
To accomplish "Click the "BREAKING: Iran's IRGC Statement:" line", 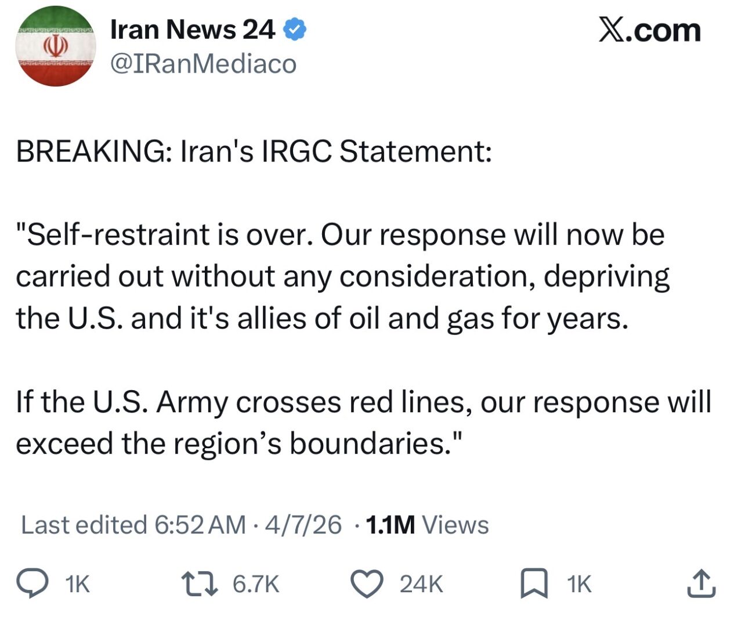I will coord(254,152).
